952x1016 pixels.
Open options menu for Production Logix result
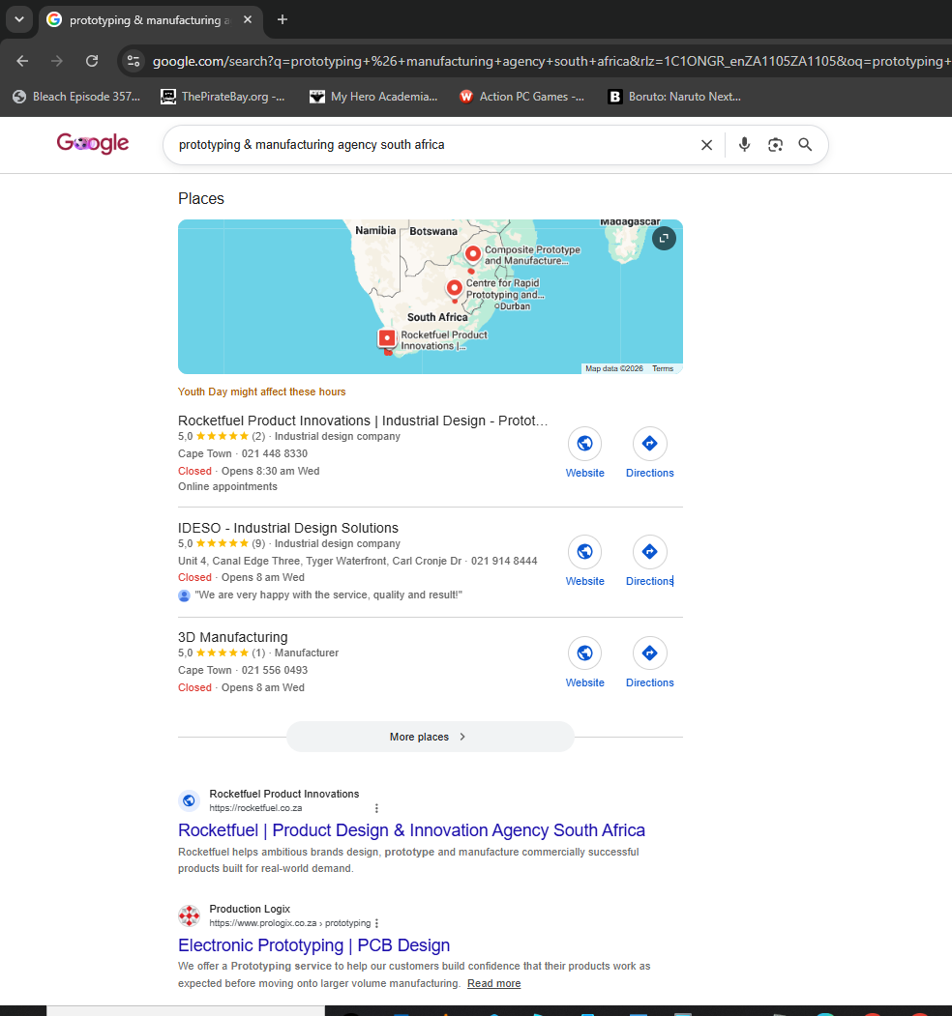tap(376, 923)
